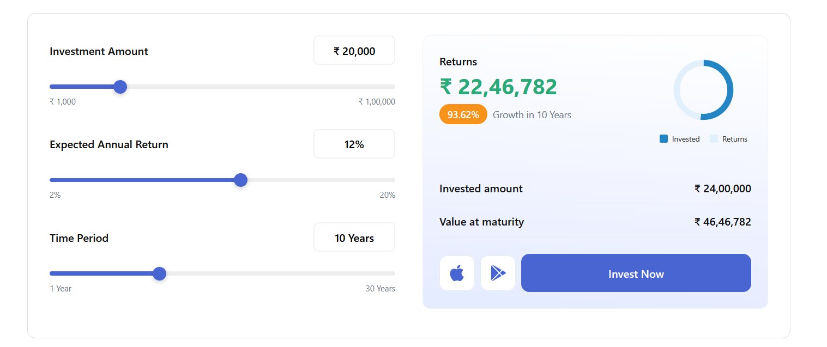Screen dimensions: 827x347
Task: Click the Invested amount row label
Action: (x=481, y=188)
